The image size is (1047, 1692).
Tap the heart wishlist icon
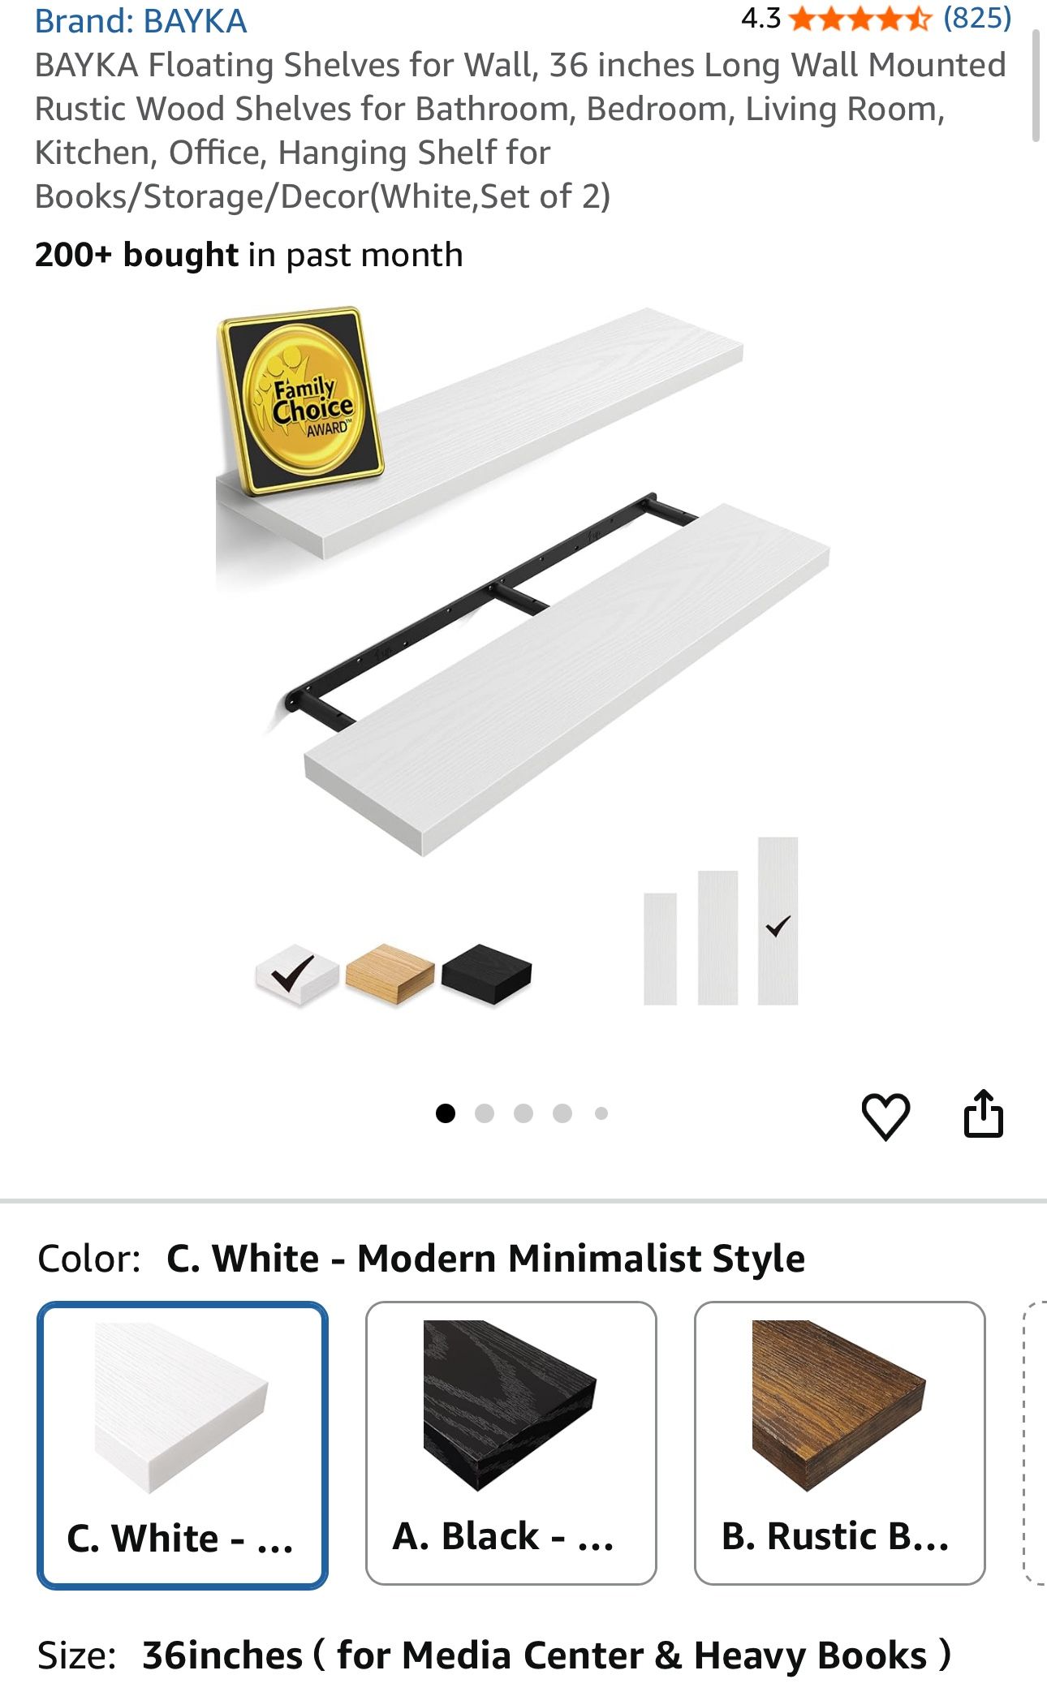(x=885, y=1117)
